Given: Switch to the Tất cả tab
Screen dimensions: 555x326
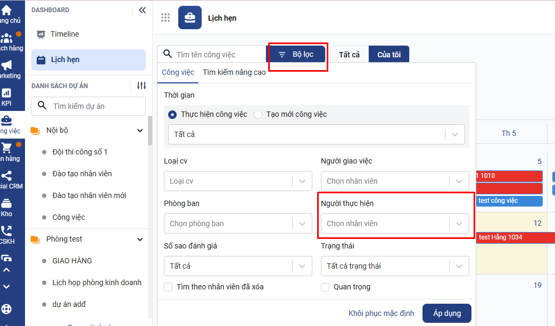Looking at the screenshot, I should (349, 55).
